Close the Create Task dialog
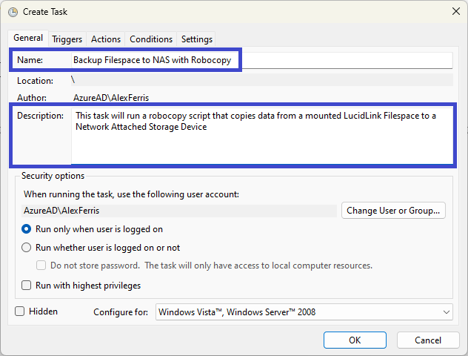Image resolution: width=468 pixels, height=356 pixels. click(x=455, y=11)
